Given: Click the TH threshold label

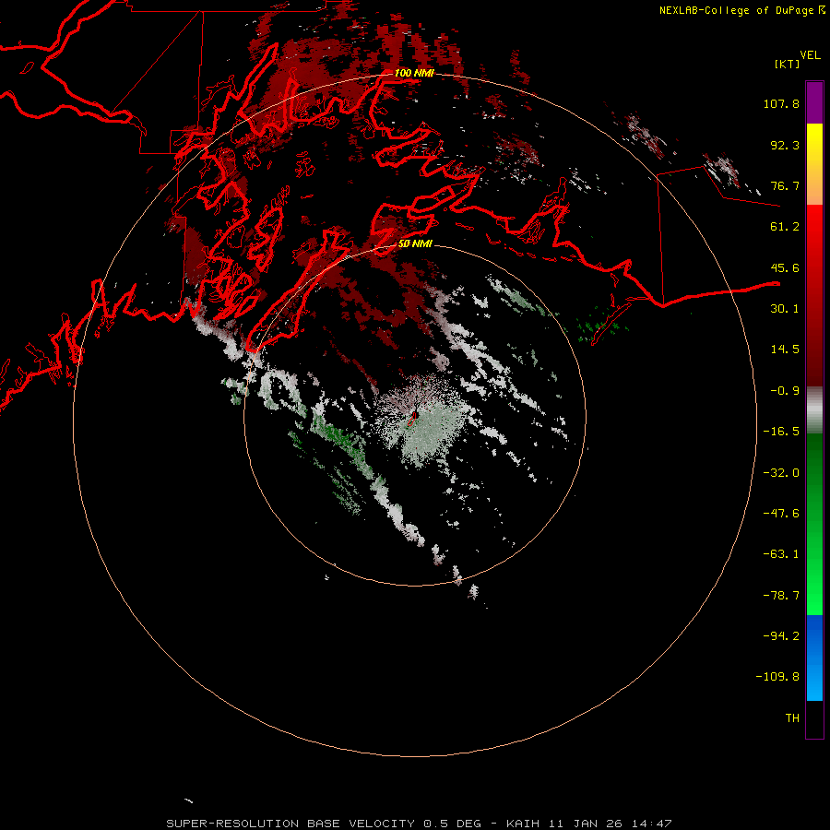Looking at the screenshot, I should tap(792, 718).
